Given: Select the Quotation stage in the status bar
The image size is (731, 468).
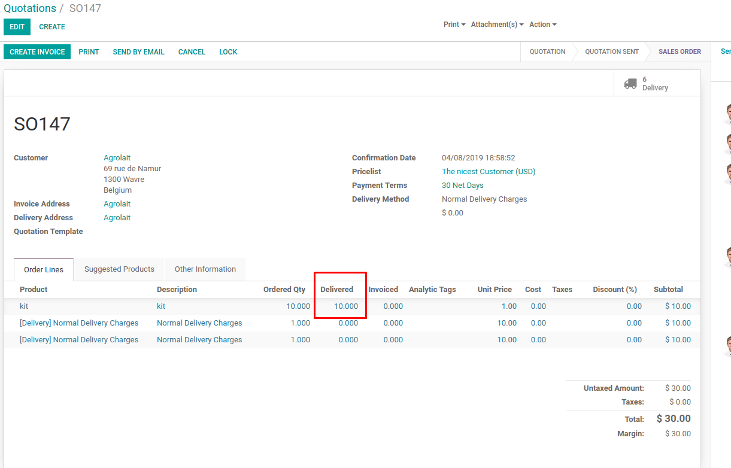Looking at the screenshot, I should click(x=547, y=51).
